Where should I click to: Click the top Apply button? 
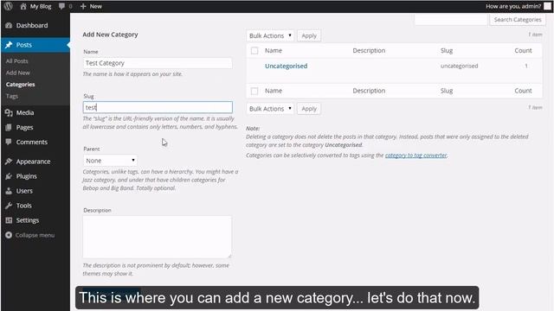(309, 35)
